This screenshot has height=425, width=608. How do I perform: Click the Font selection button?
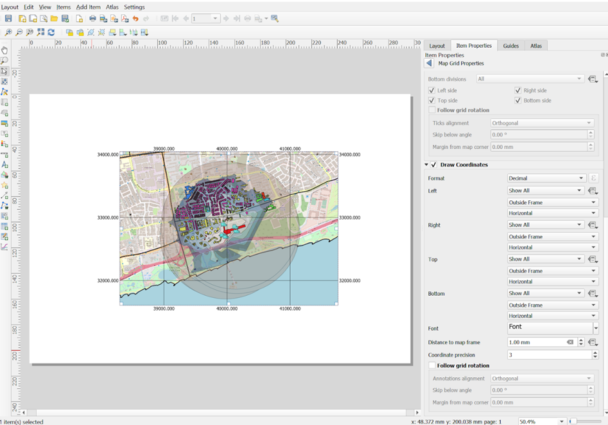549,328
